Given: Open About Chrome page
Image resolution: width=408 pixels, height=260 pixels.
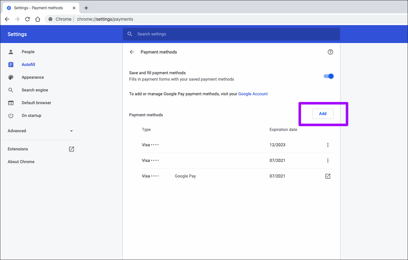Looking at the screenshot, I should point(21,162).
